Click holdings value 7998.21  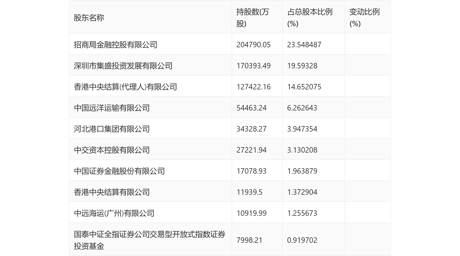point(249,240)
